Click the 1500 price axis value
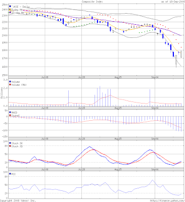 click(x=5, y=75)
